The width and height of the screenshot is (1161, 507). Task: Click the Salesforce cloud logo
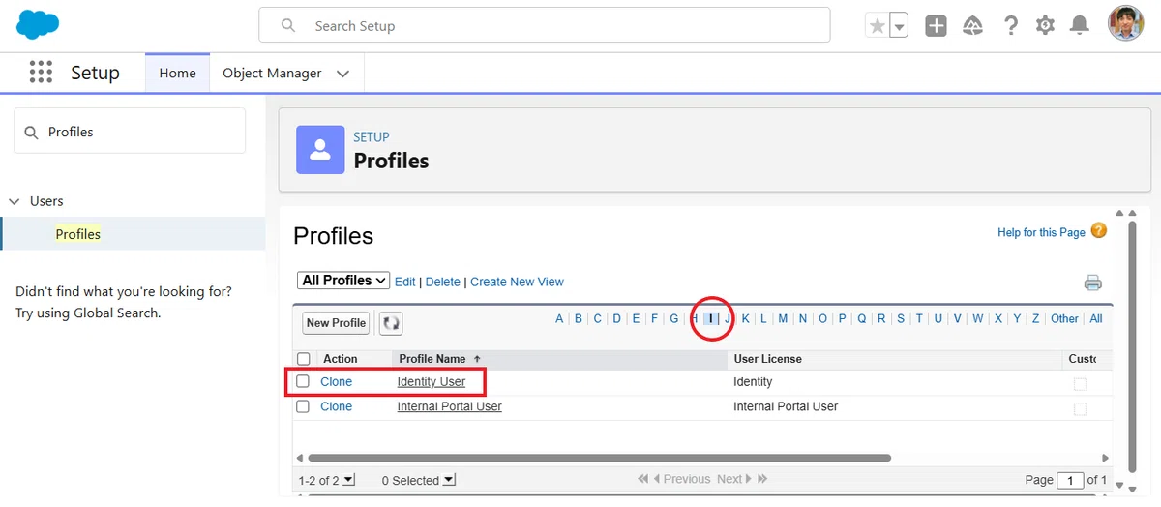(38, 24)
